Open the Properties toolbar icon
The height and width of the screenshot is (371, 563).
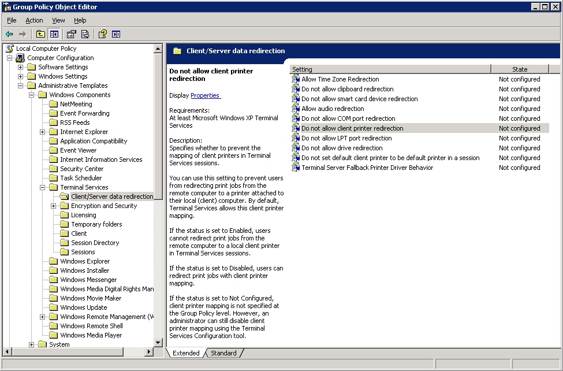click(72, 34)
